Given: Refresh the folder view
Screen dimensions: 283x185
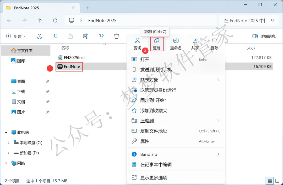Looking at the screenshot, I should [x=55, y=20].
